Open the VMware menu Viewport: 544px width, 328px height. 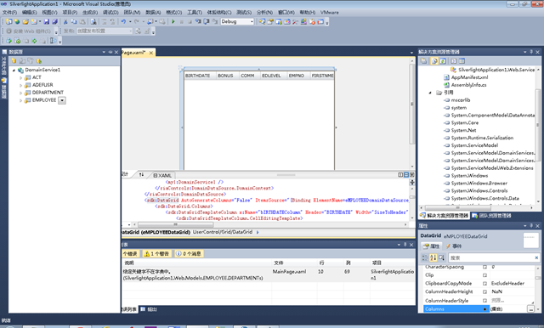coord(329,12)
